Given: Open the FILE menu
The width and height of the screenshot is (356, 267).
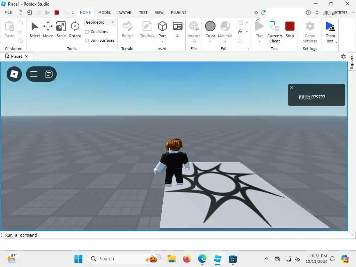Looking at the screenshot, I should [x=8, y=13].
